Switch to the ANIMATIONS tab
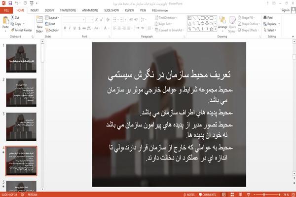 pos(90,10)
